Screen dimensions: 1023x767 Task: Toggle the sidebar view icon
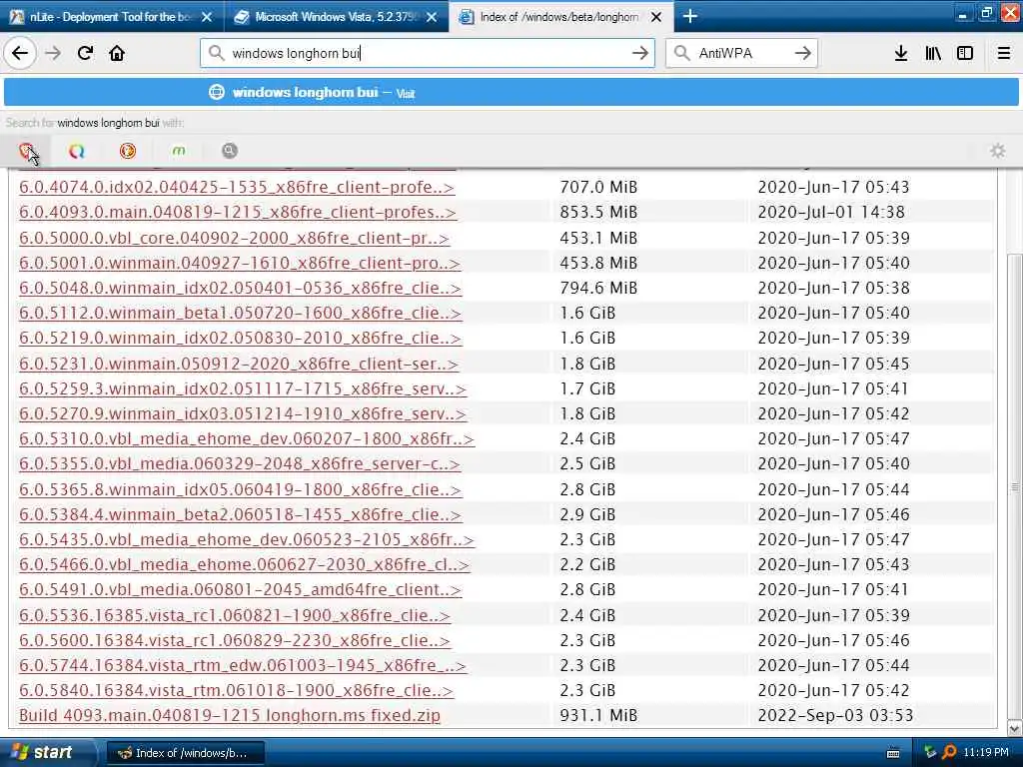[965, 53]
